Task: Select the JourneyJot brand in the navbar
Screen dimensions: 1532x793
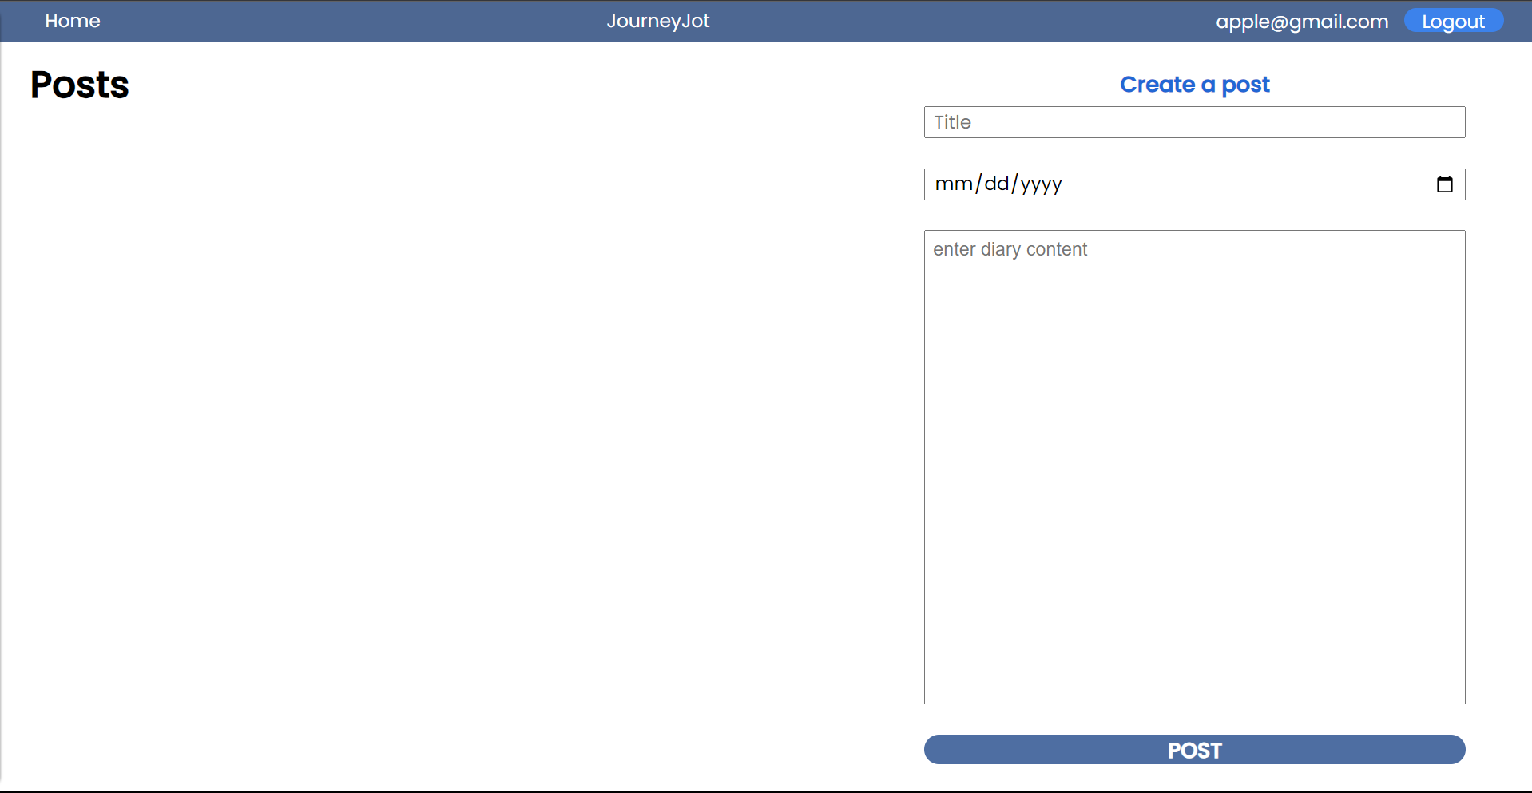Action: 658,21
